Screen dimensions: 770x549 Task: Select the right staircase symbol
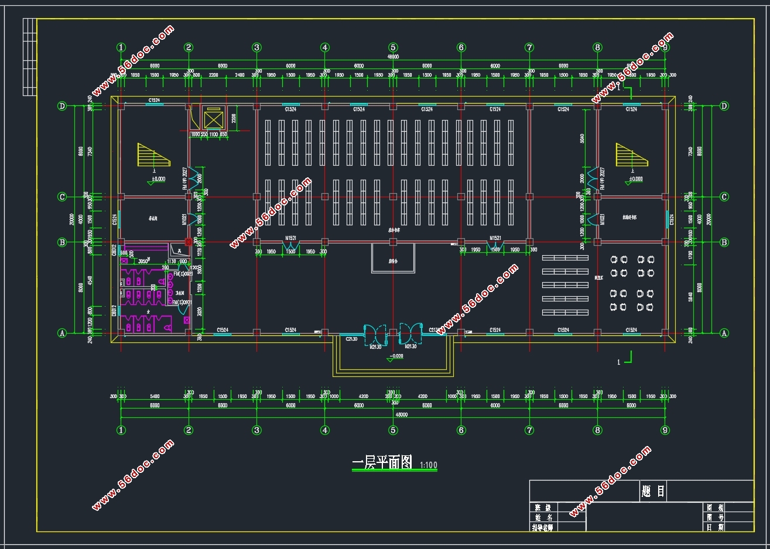point(631,155)
